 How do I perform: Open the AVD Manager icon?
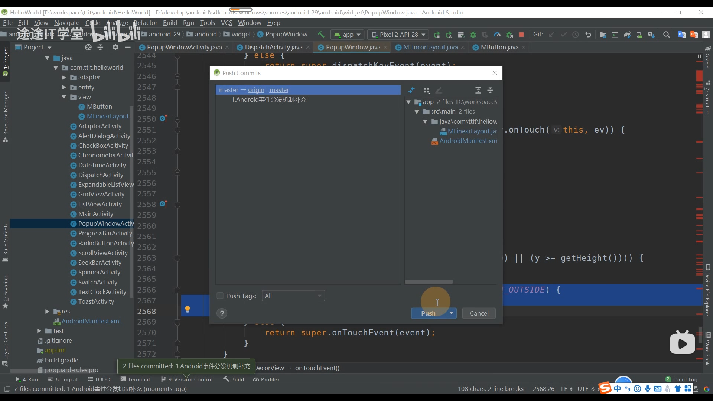pyautogui.click(x=639, y=35)
